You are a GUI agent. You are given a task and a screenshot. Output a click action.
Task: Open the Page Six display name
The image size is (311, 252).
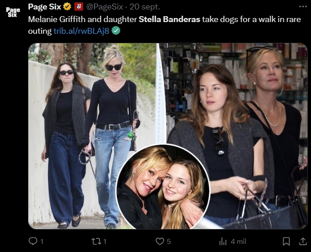pyautogui.click(x=45, y=7)
